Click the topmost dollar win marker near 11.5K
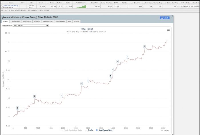 pyautogui.click(x=145, y=46)
